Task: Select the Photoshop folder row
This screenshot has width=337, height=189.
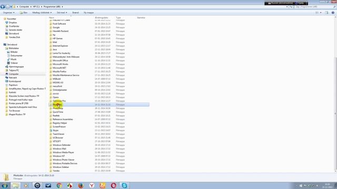Action: 99,108
